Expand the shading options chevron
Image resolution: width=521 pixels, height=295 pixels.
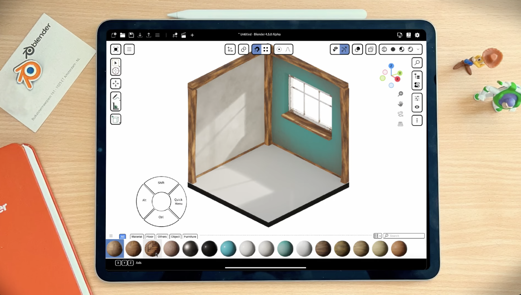pyautogui.click(x=418, y=49)
